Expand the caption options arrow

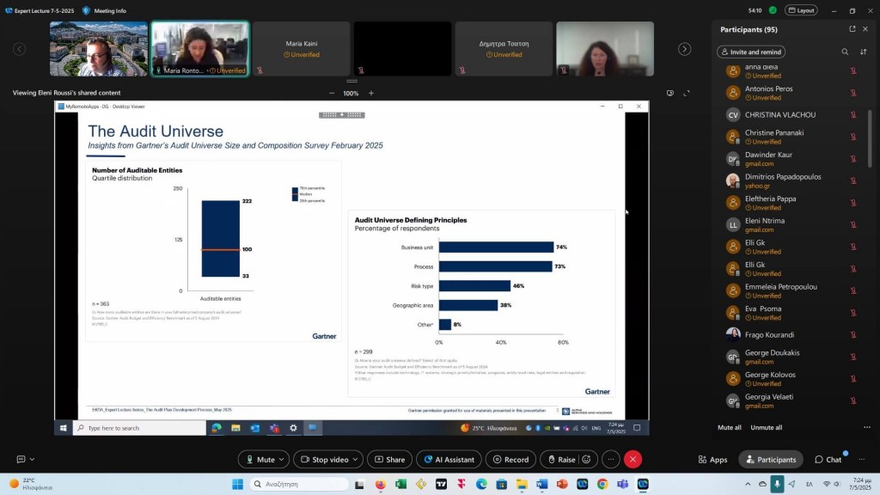coord(32,459)
